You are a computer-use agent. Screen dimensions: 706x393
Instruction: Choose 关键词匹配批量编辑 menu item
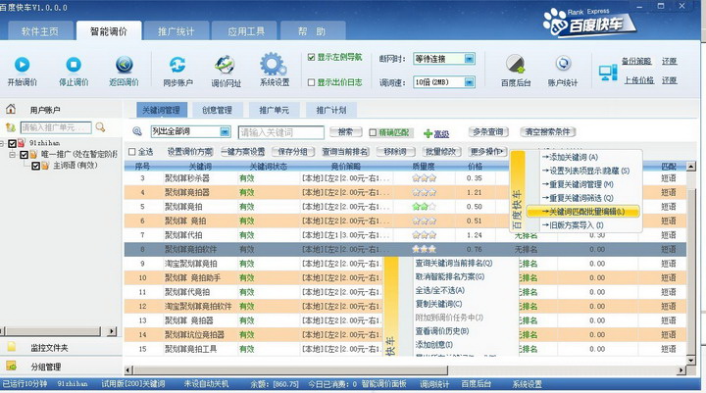click(583, 212)
